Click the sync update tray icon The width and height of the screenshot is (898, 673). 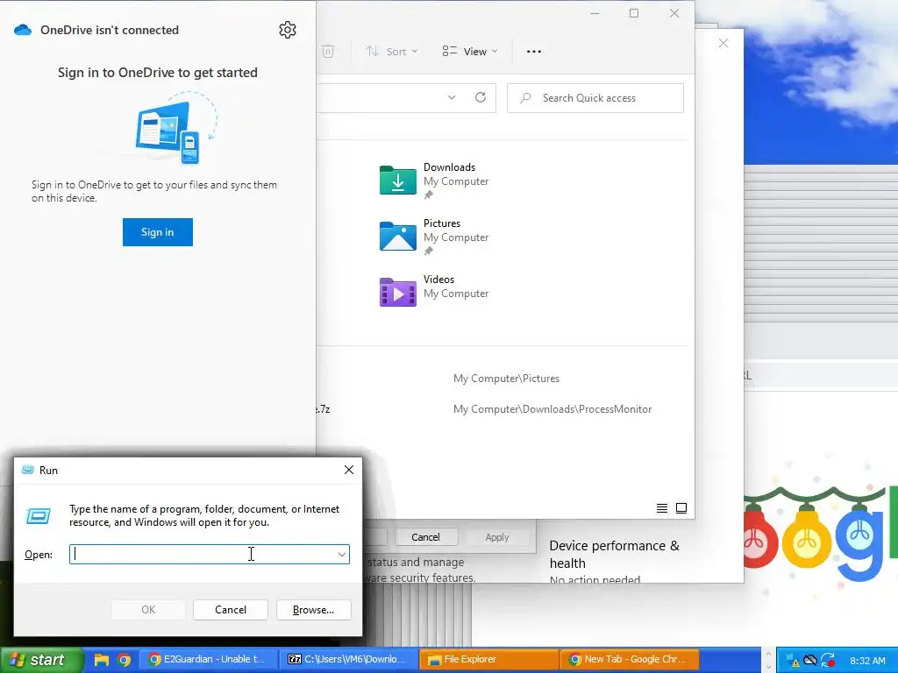pos(828,661)
